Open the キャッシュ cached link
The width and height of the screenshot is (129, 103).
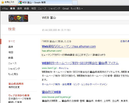tap(64, 68)
